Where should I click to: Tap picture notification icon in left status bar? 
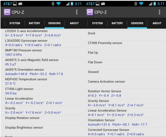[x=15, y=4]
